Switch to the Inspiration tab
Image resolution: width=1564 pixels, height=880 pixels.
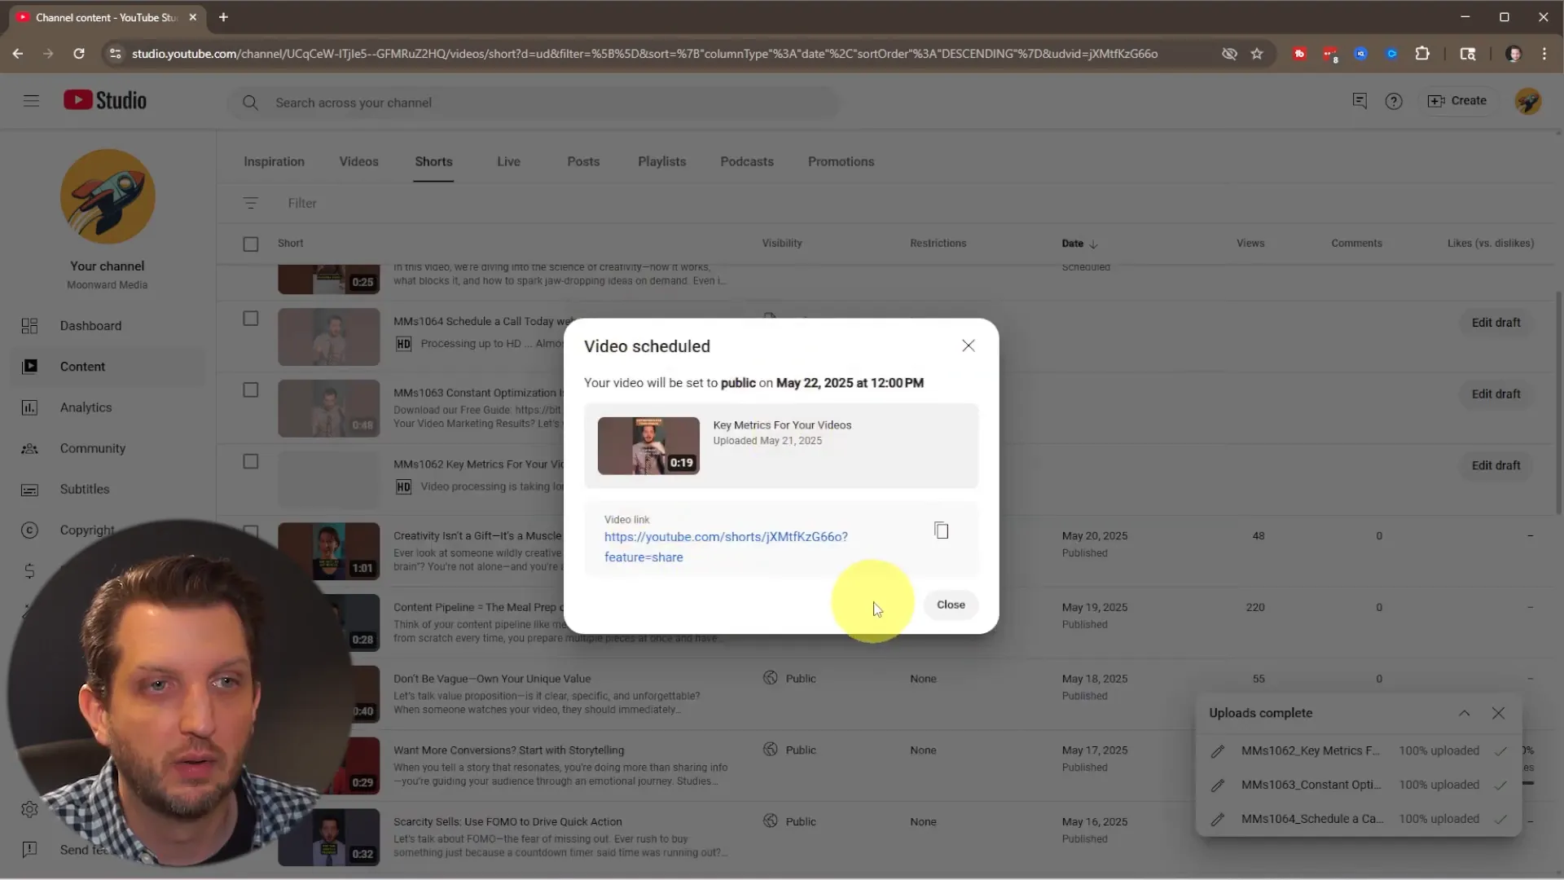point(274,161)
